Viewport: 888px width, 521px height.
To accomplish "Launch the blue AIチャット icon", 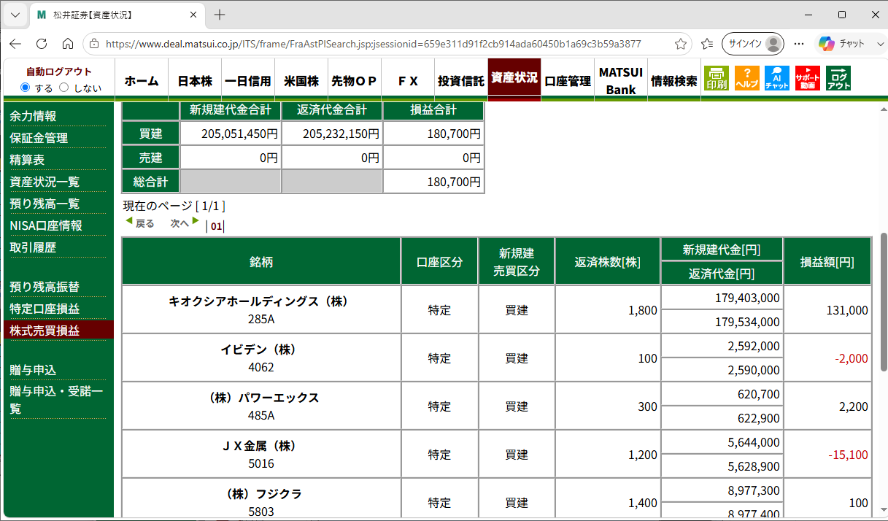I will pyautogui.click(x=777, y=78).
